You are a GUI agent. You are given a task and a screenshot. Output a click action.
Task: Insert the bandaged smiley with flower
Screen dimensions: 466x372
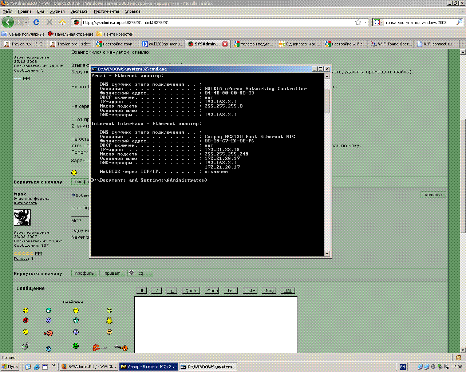click(x=25, y=346)
